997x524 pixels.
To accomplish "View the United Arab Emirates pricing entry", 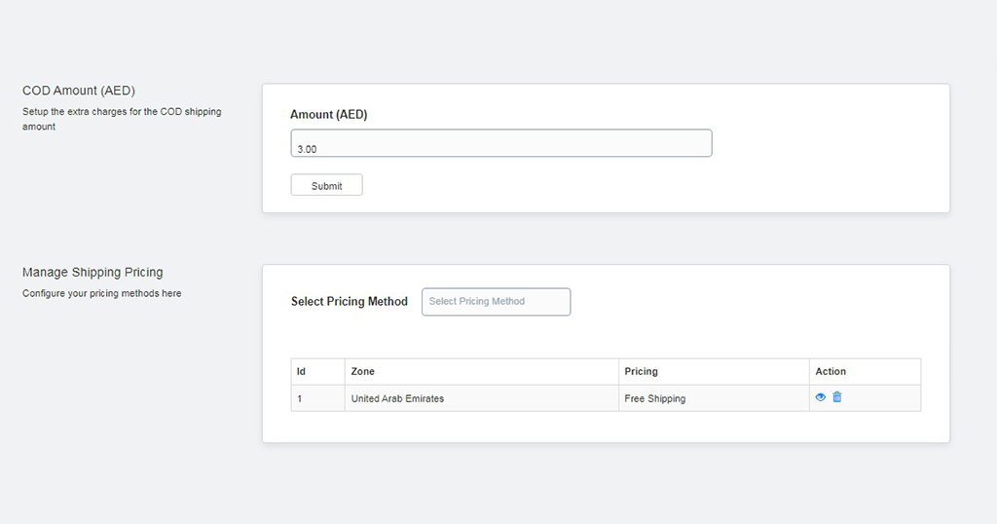I will [820, 396].
